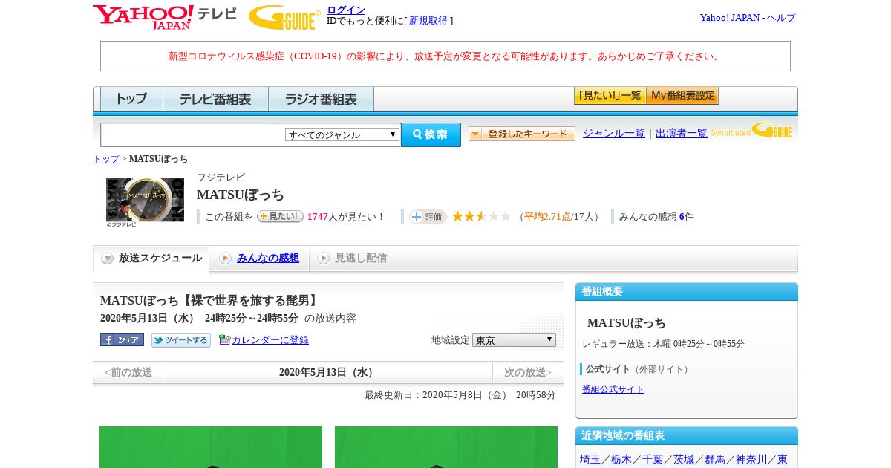Screen dimensions: 891x468
Task: Select the みんなの感想 tab
Action: 259,259
